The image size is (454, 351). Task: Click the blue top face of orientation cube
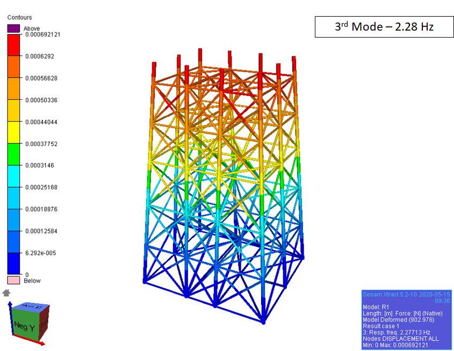pyautogui.click(x=32, y=307)
